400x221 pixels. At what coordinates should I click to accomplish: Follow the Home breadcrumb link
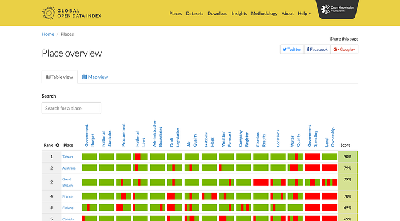click(x=47, y=34)
